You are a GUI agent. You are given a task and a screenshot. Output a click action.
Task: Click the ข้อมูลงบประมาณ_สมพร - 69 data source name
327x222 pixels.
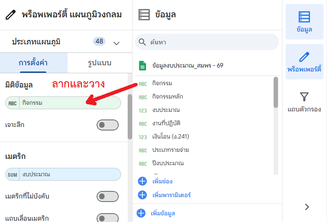(x=188, y=66)
